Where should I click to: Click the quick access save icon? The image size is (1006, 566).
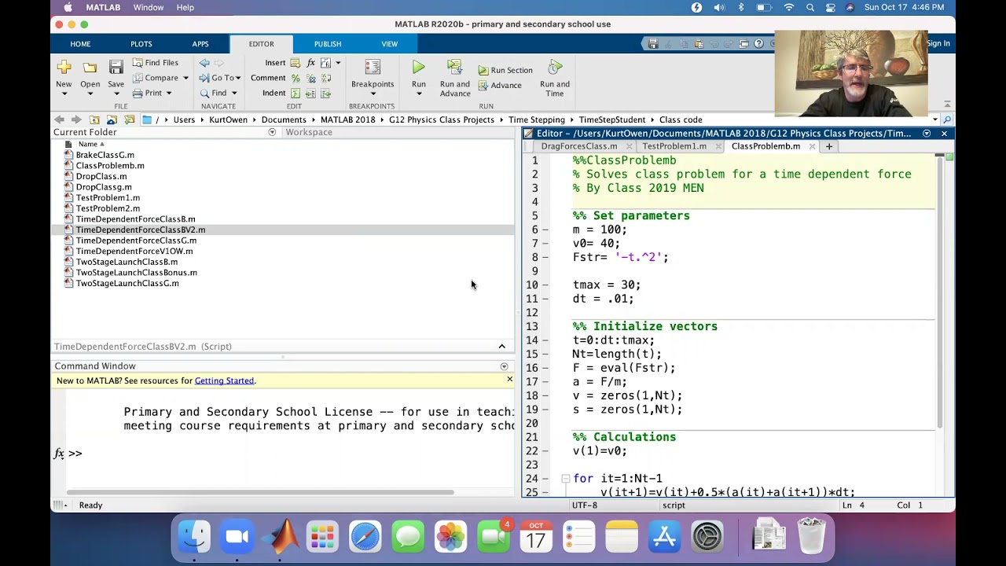point(652,44)
